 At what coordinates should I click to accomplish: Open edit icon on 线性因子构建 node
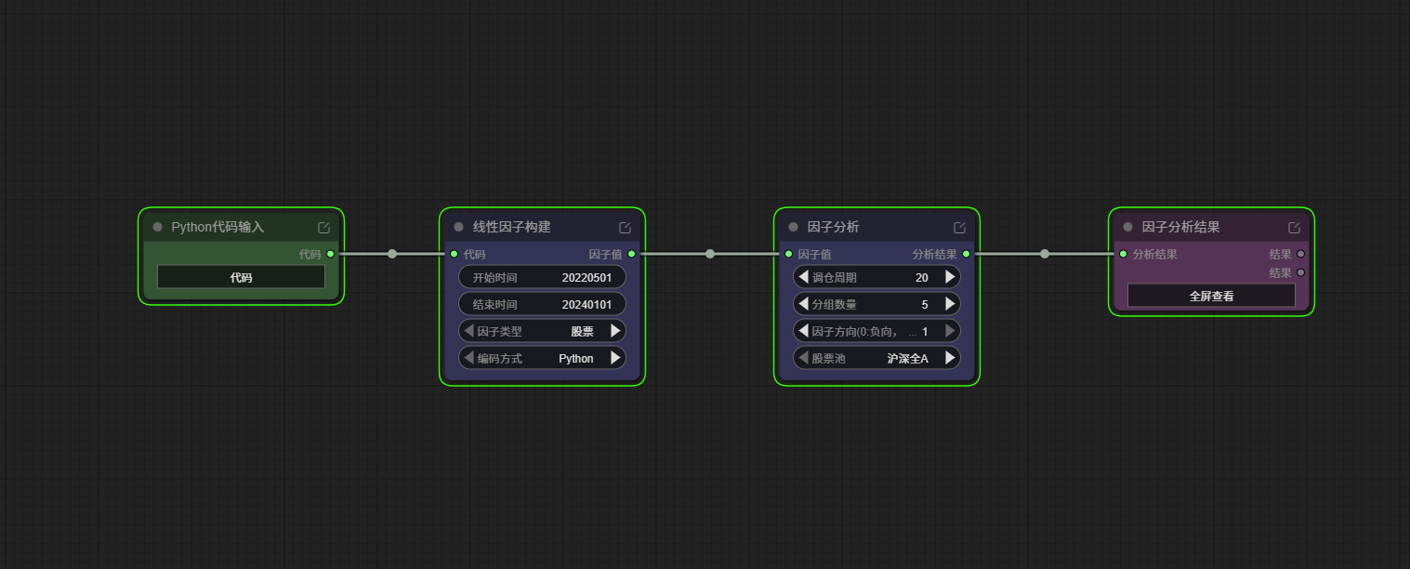click(x=625, y=228)
